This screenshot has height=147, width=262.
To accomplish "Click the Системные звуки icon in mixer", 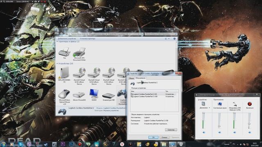I will 219,104.
